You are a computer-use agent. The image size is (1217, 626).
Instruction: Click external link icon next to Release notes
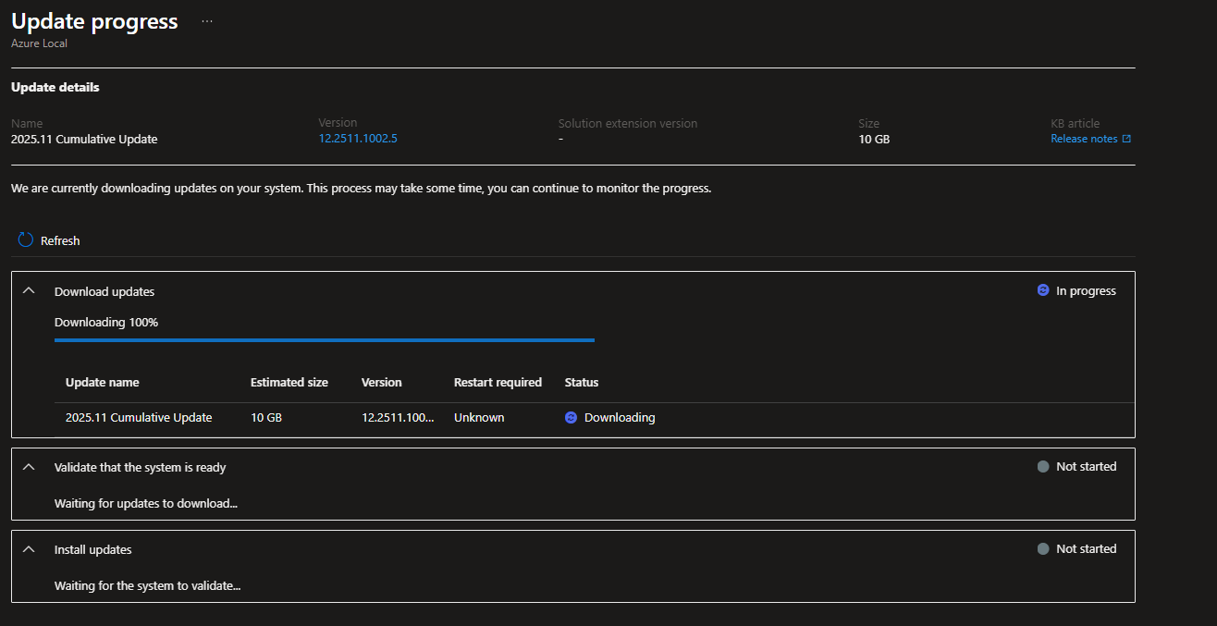(x=1126, y=139)
